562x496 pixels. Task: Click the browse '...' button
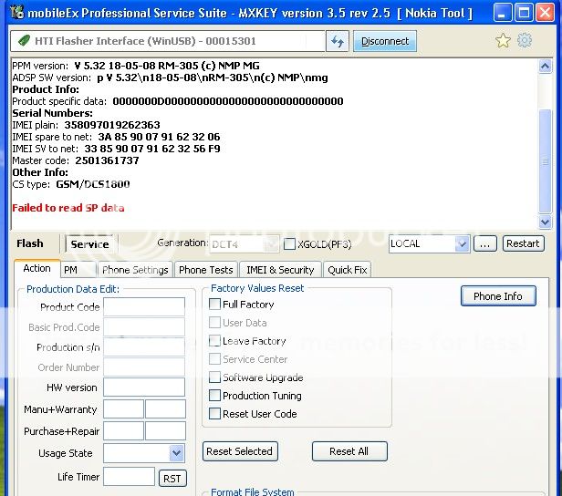[485, 243]
